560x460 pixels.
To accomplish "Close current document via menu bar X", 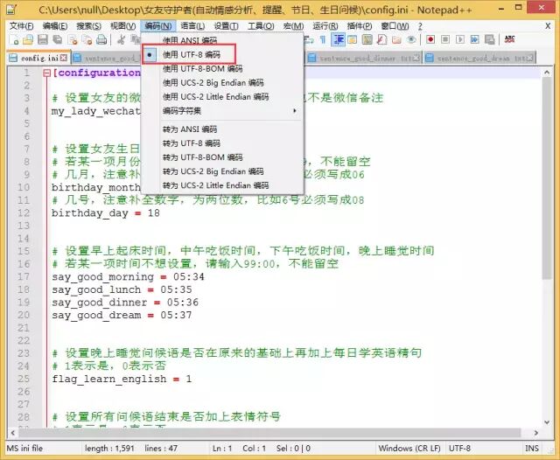I will tap(548, 26).
